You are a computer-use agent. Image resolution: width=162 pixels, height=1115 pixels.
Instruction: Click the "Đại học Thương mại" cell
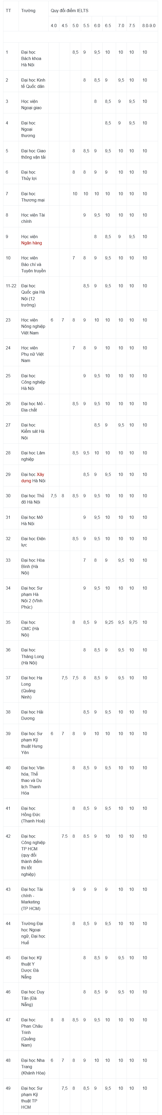click(x=33, y=197)
